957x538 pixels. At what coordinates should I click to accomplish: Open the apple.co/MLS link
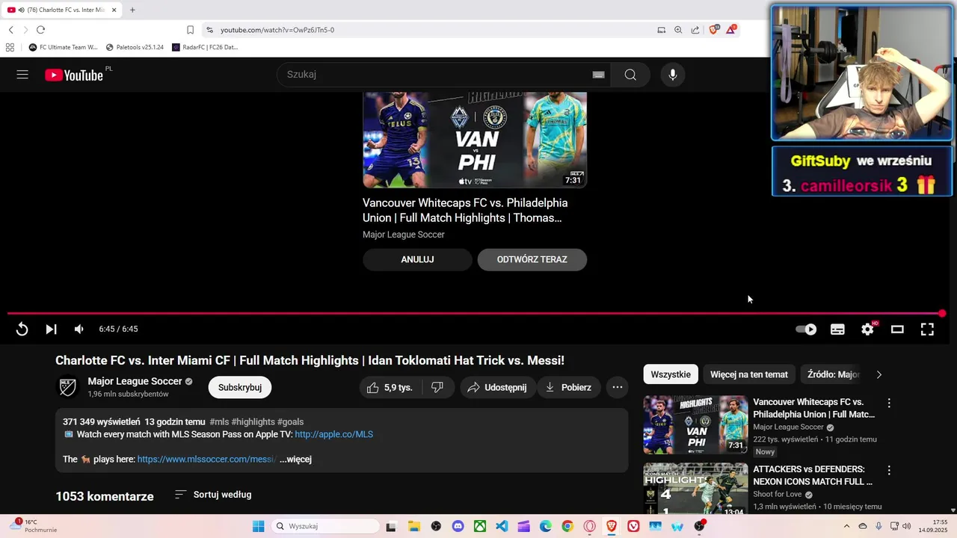[333, 434]
